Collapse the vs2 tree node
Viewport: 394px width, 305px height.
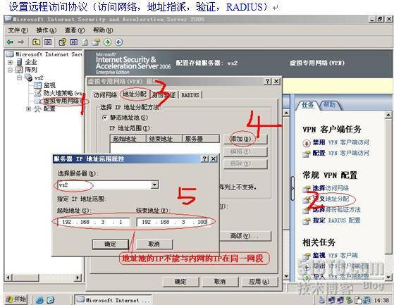(19, 77)
